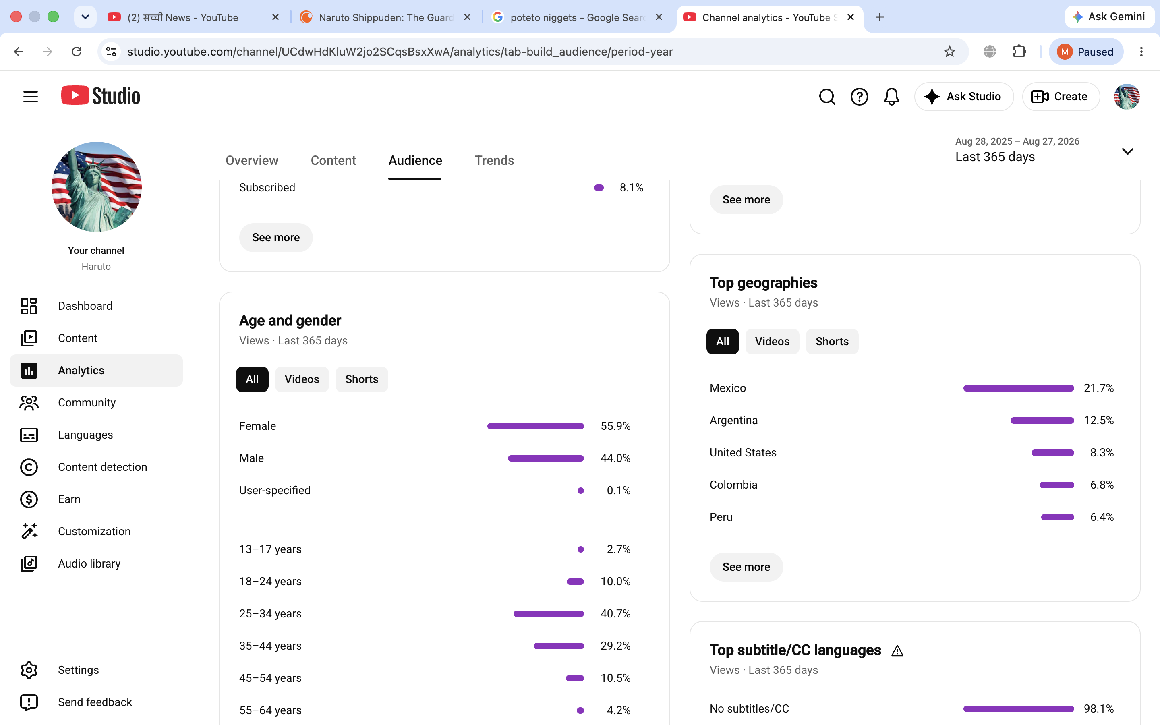Open the hamburger navigation menu
1160x725 pixels.
point(30,96)
